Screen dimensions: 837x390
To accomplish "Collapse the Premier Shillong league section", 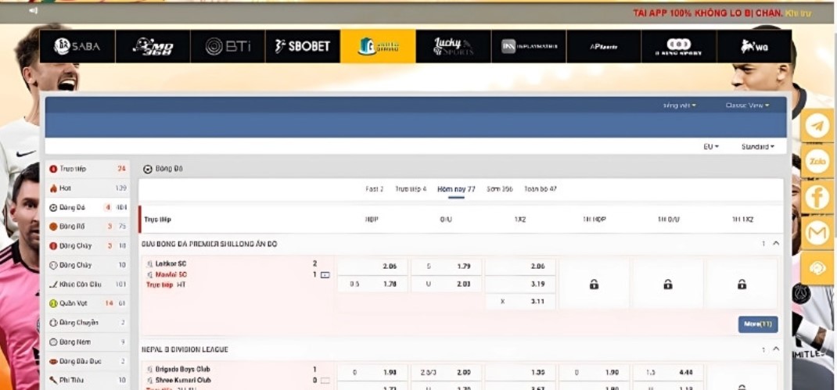I will [775, 244].
